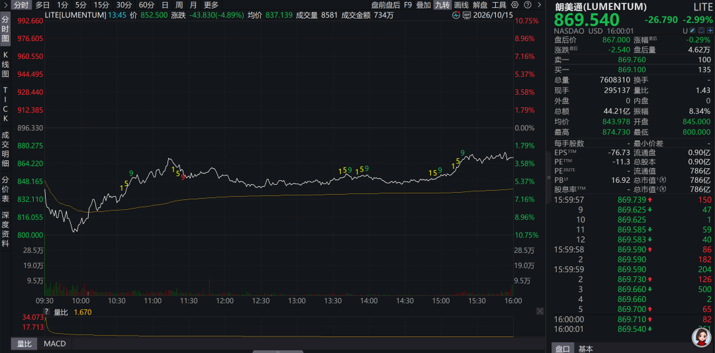Open the K线图 sidebar view
Screen dimensions: 715x353
(5, 64)
